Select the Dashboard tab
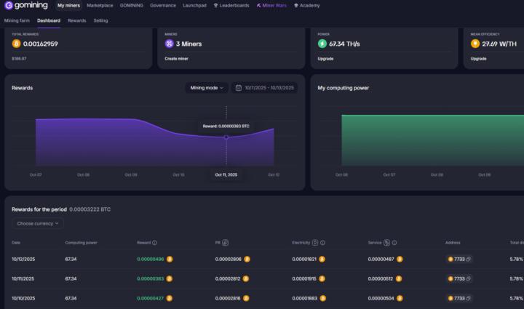This screenshot has height=309, width=524. tap(49, 20)
